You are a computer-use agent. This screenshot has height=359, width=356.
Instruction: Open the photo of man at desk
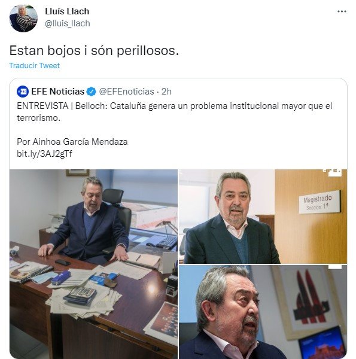click(93, 264)
